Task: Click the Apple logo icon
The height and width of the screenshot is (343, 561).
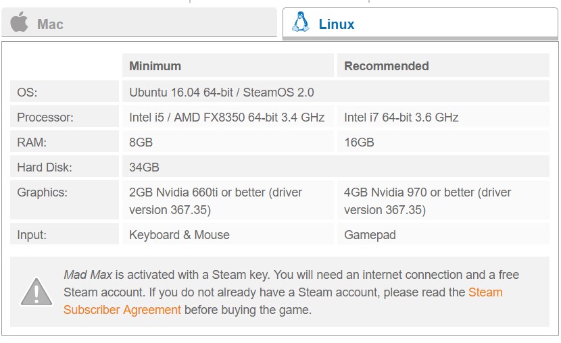Action: (x=20, y=22)
